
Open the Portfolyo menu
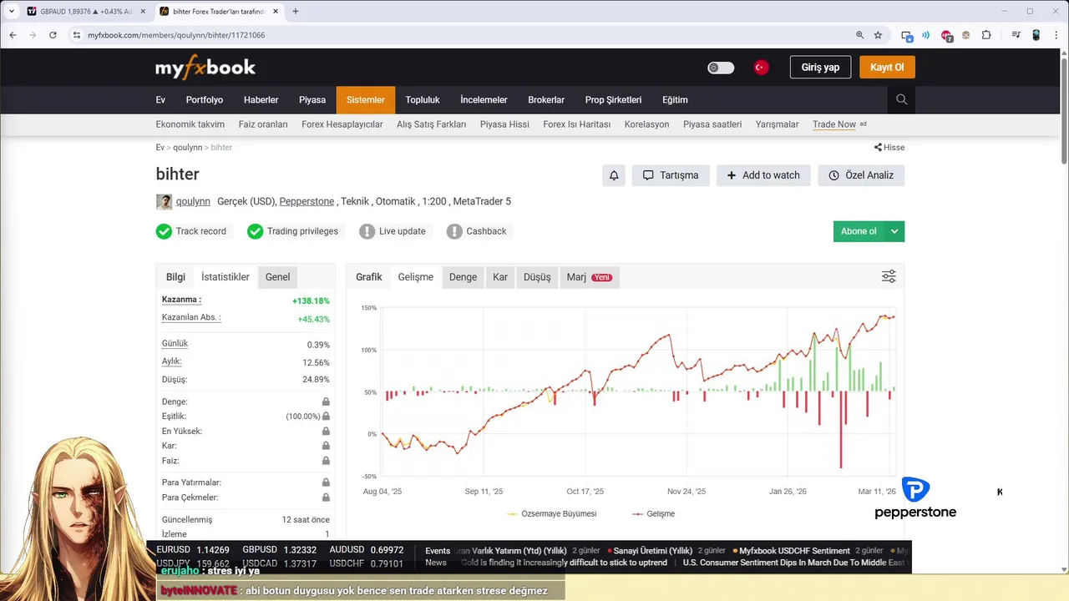click(x=205, y=100)
